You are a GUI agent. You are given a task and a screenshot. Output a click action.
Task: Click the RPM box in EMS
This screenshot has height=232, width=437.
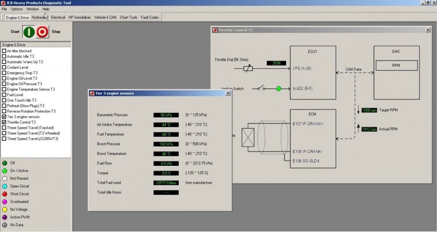[396, 66]
